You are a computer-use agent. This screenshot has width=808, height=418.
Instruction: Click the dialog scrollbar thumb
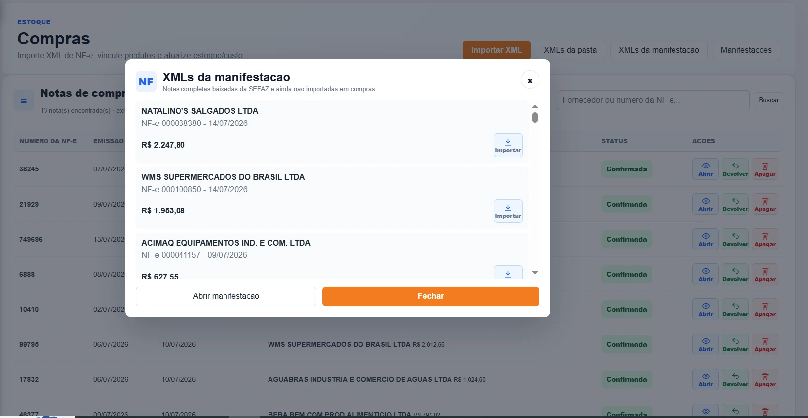click(x=535, y=117)
